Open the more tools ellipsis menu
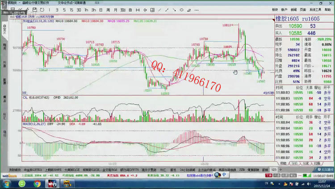The width and height of the screenshot is (335, 189). pos(197,10)
